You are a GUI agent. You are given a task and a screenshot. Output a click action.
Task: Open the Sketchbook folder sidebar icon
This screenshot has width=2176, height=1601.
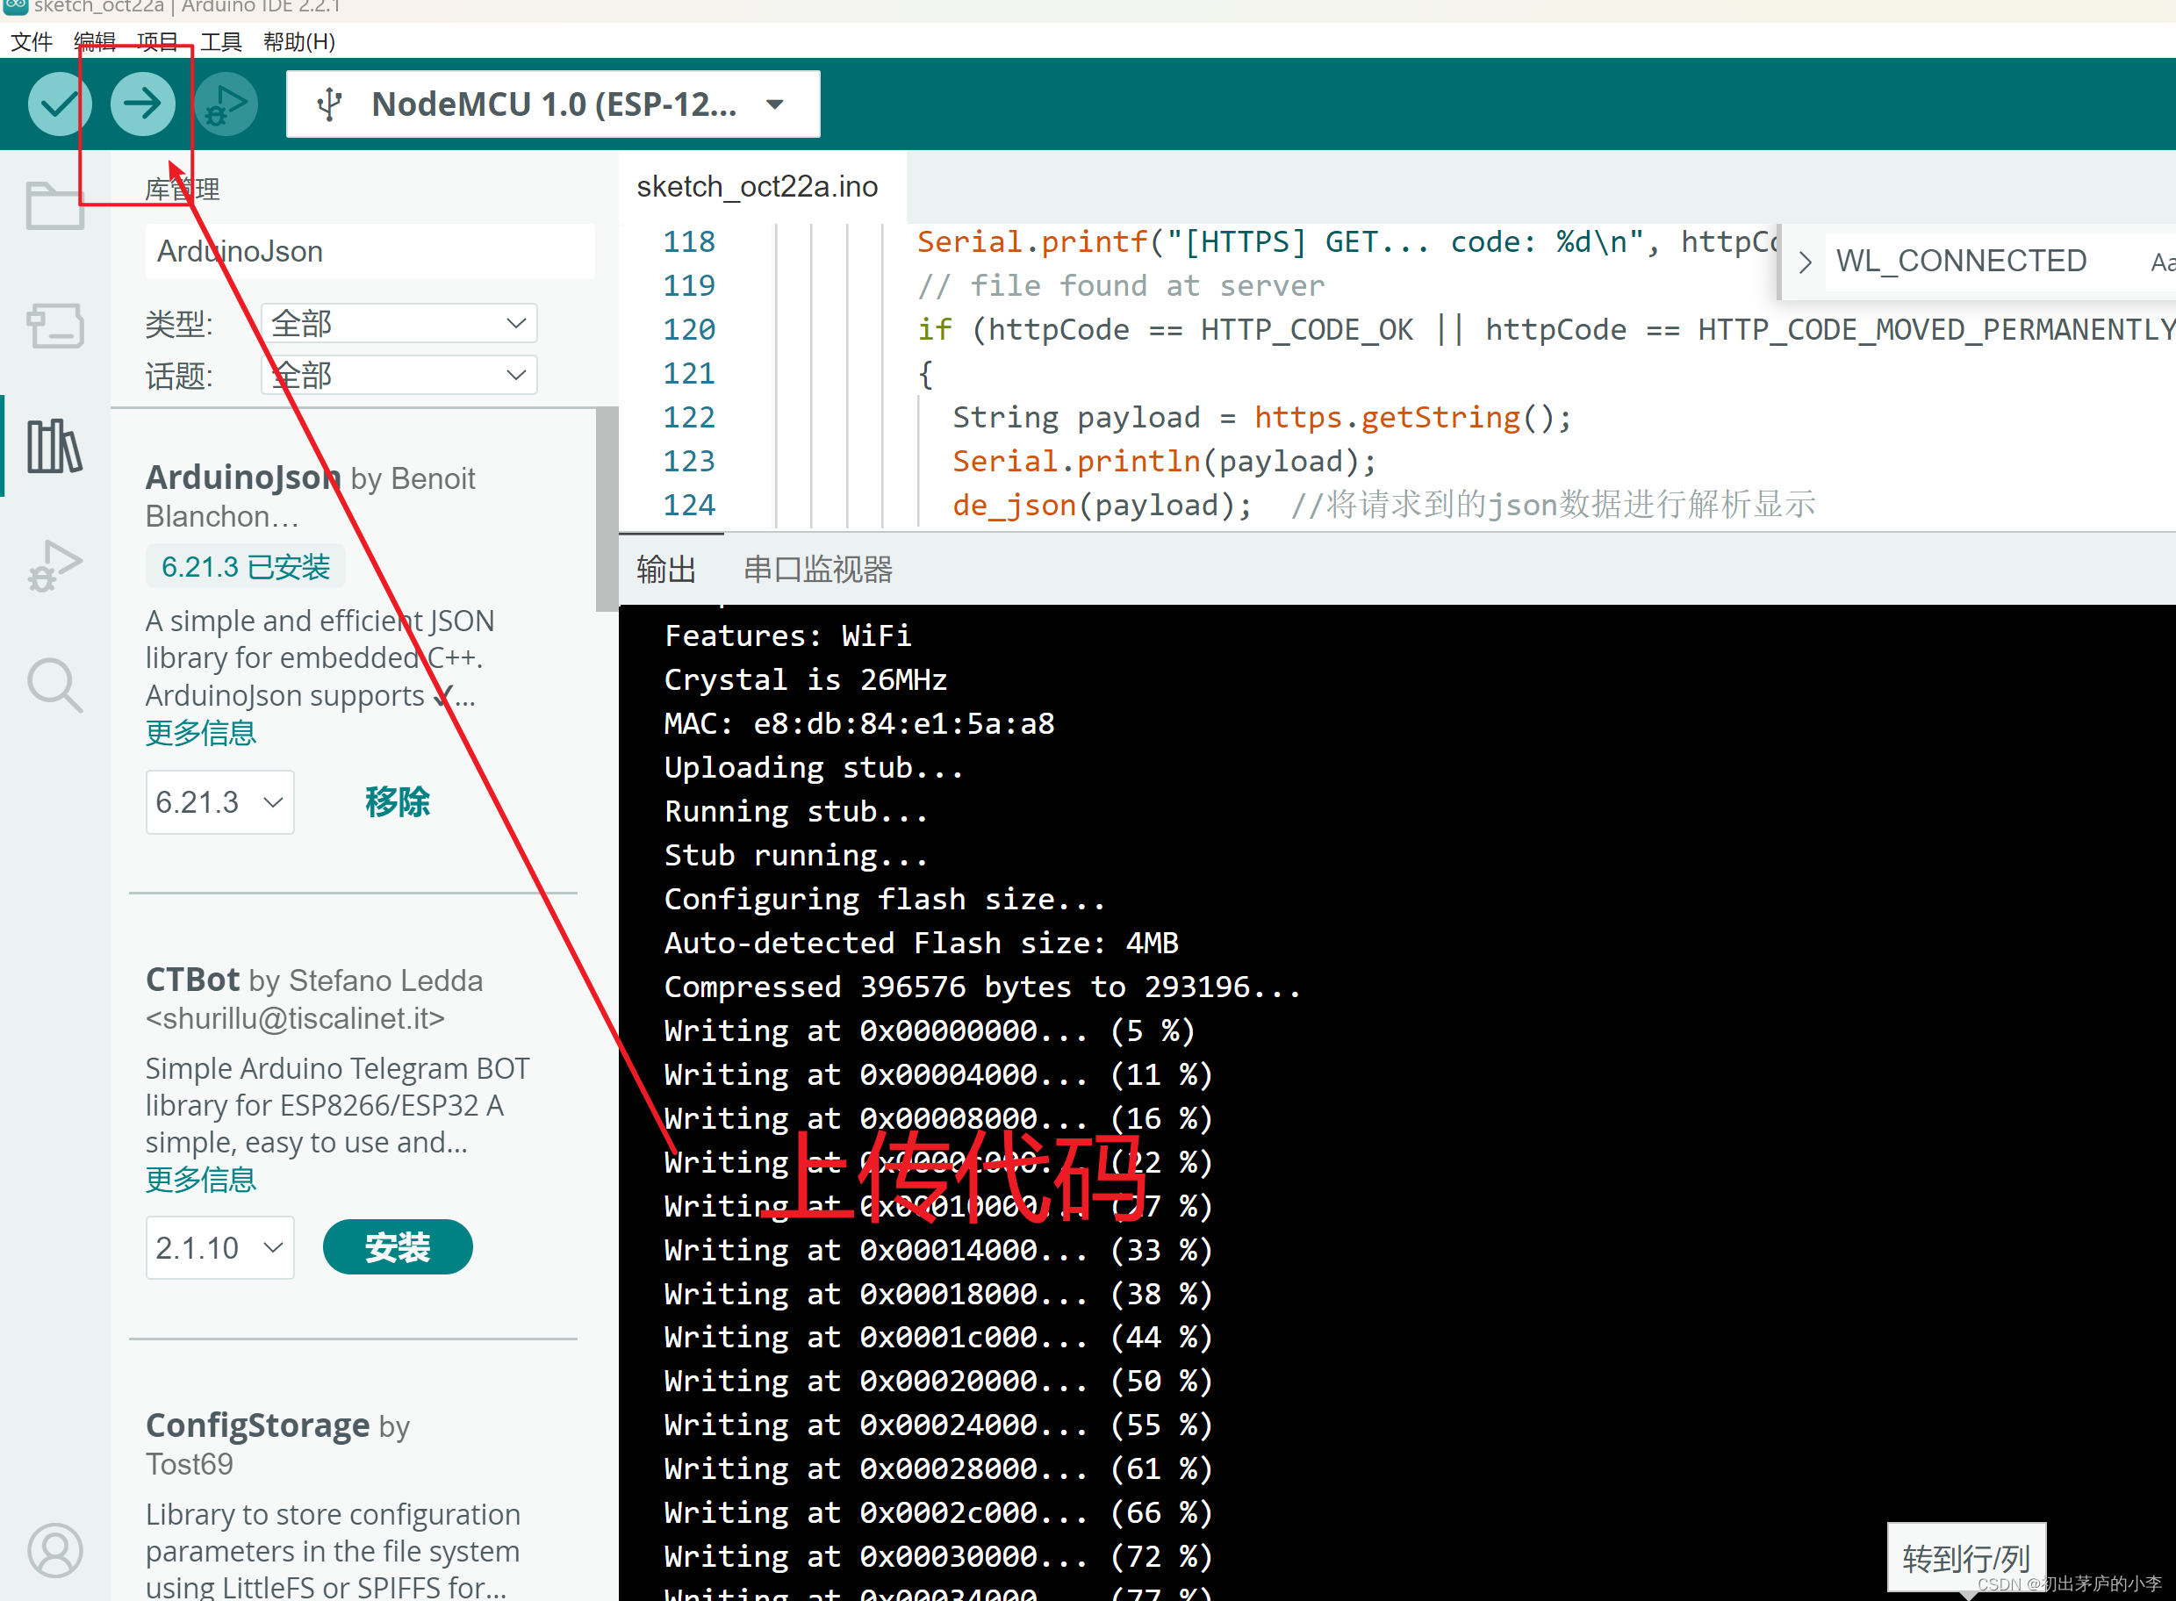[55, 205]
